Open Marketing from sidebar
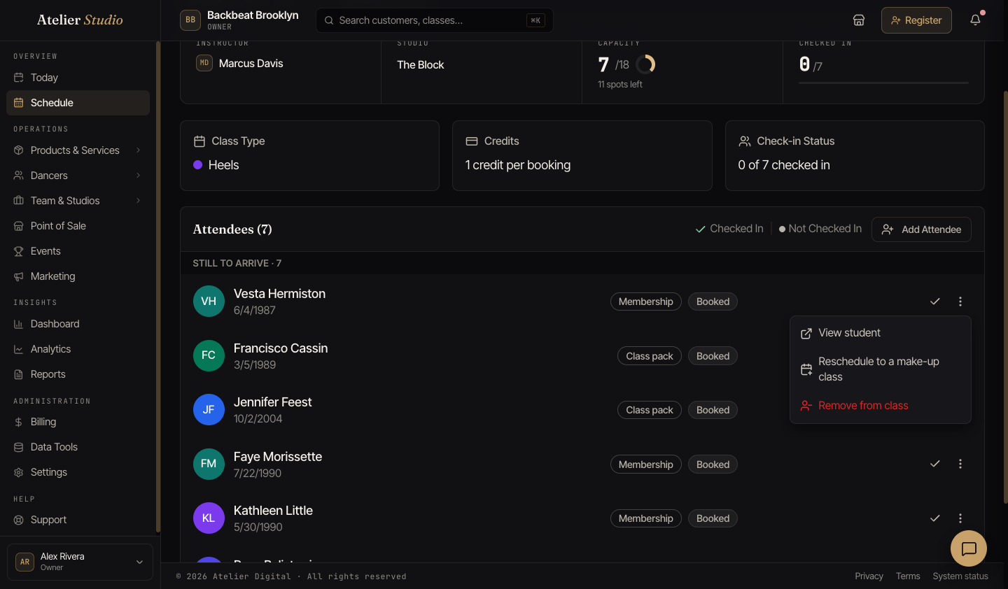 coord(78,276)
